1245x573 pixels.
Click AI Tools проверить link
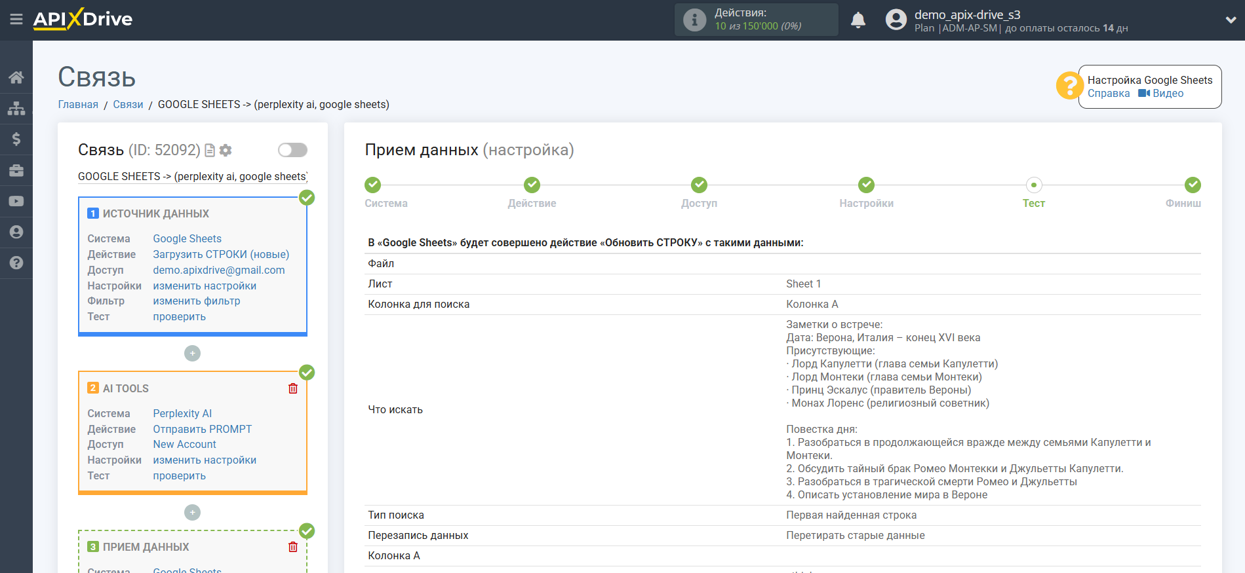179,476
